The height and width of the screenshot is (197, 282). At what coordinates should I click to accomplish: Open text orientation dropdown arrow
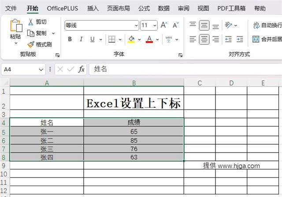pos(236,26)
